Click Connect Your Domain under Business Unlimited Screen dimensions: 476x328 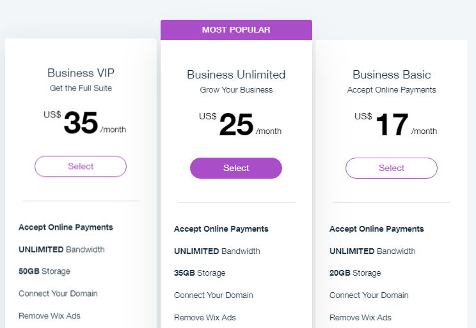pyautogui.click(x=214, y=295)
